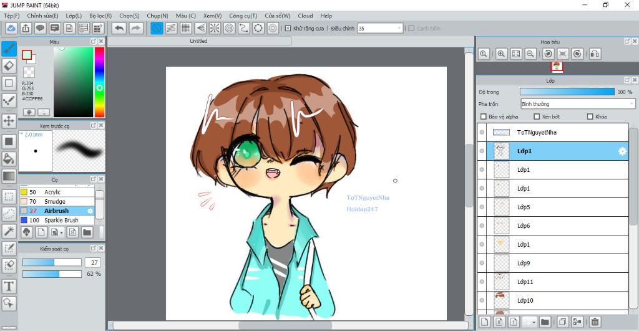
Task: Click the Undo arrow in toolbar
Action: click(x=119, y=28)
